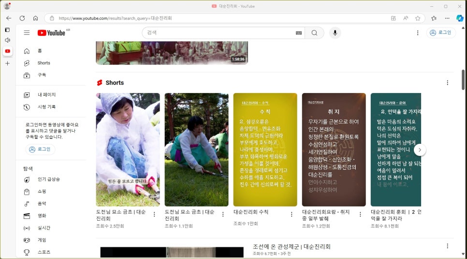Go back with browser back arrow
The width and height of the screenshot is (467, 259).
click(x=9, y=18)
